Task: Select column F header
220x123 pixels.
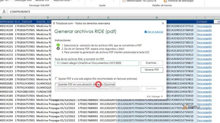Action: click(88, 17)
